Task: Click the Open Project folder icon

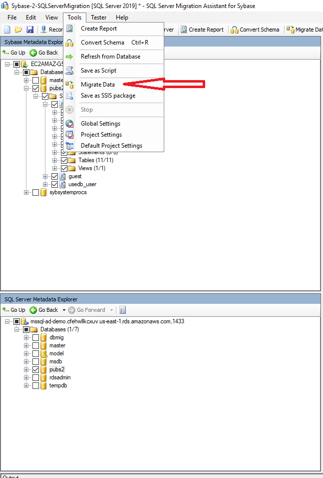Action: 18,30
